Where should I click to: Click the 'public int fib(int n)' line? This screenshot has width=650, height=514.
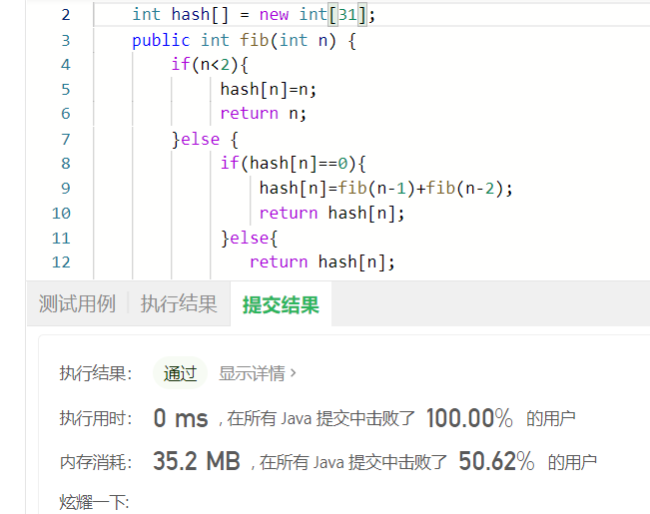[244, 41]
